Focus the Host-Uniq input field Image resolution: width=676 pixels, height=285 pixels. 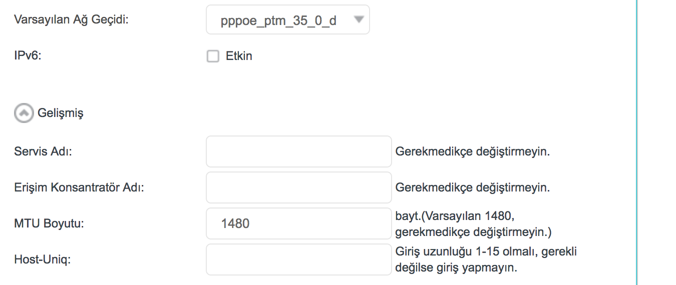pyautogui.click(x=298, y=259)
